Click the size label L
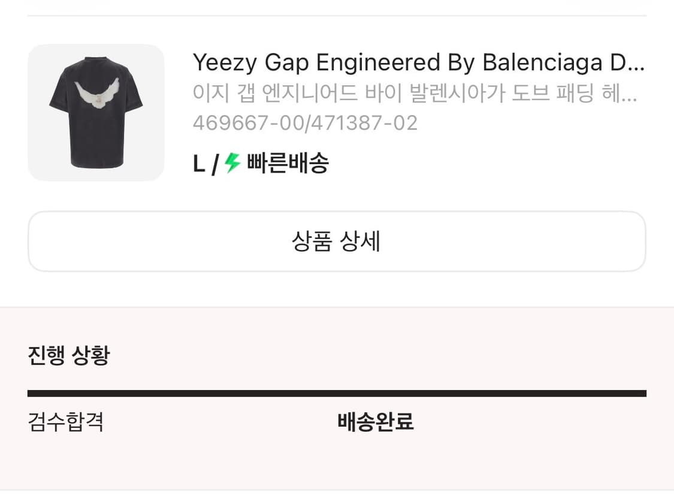 [198, 161]
